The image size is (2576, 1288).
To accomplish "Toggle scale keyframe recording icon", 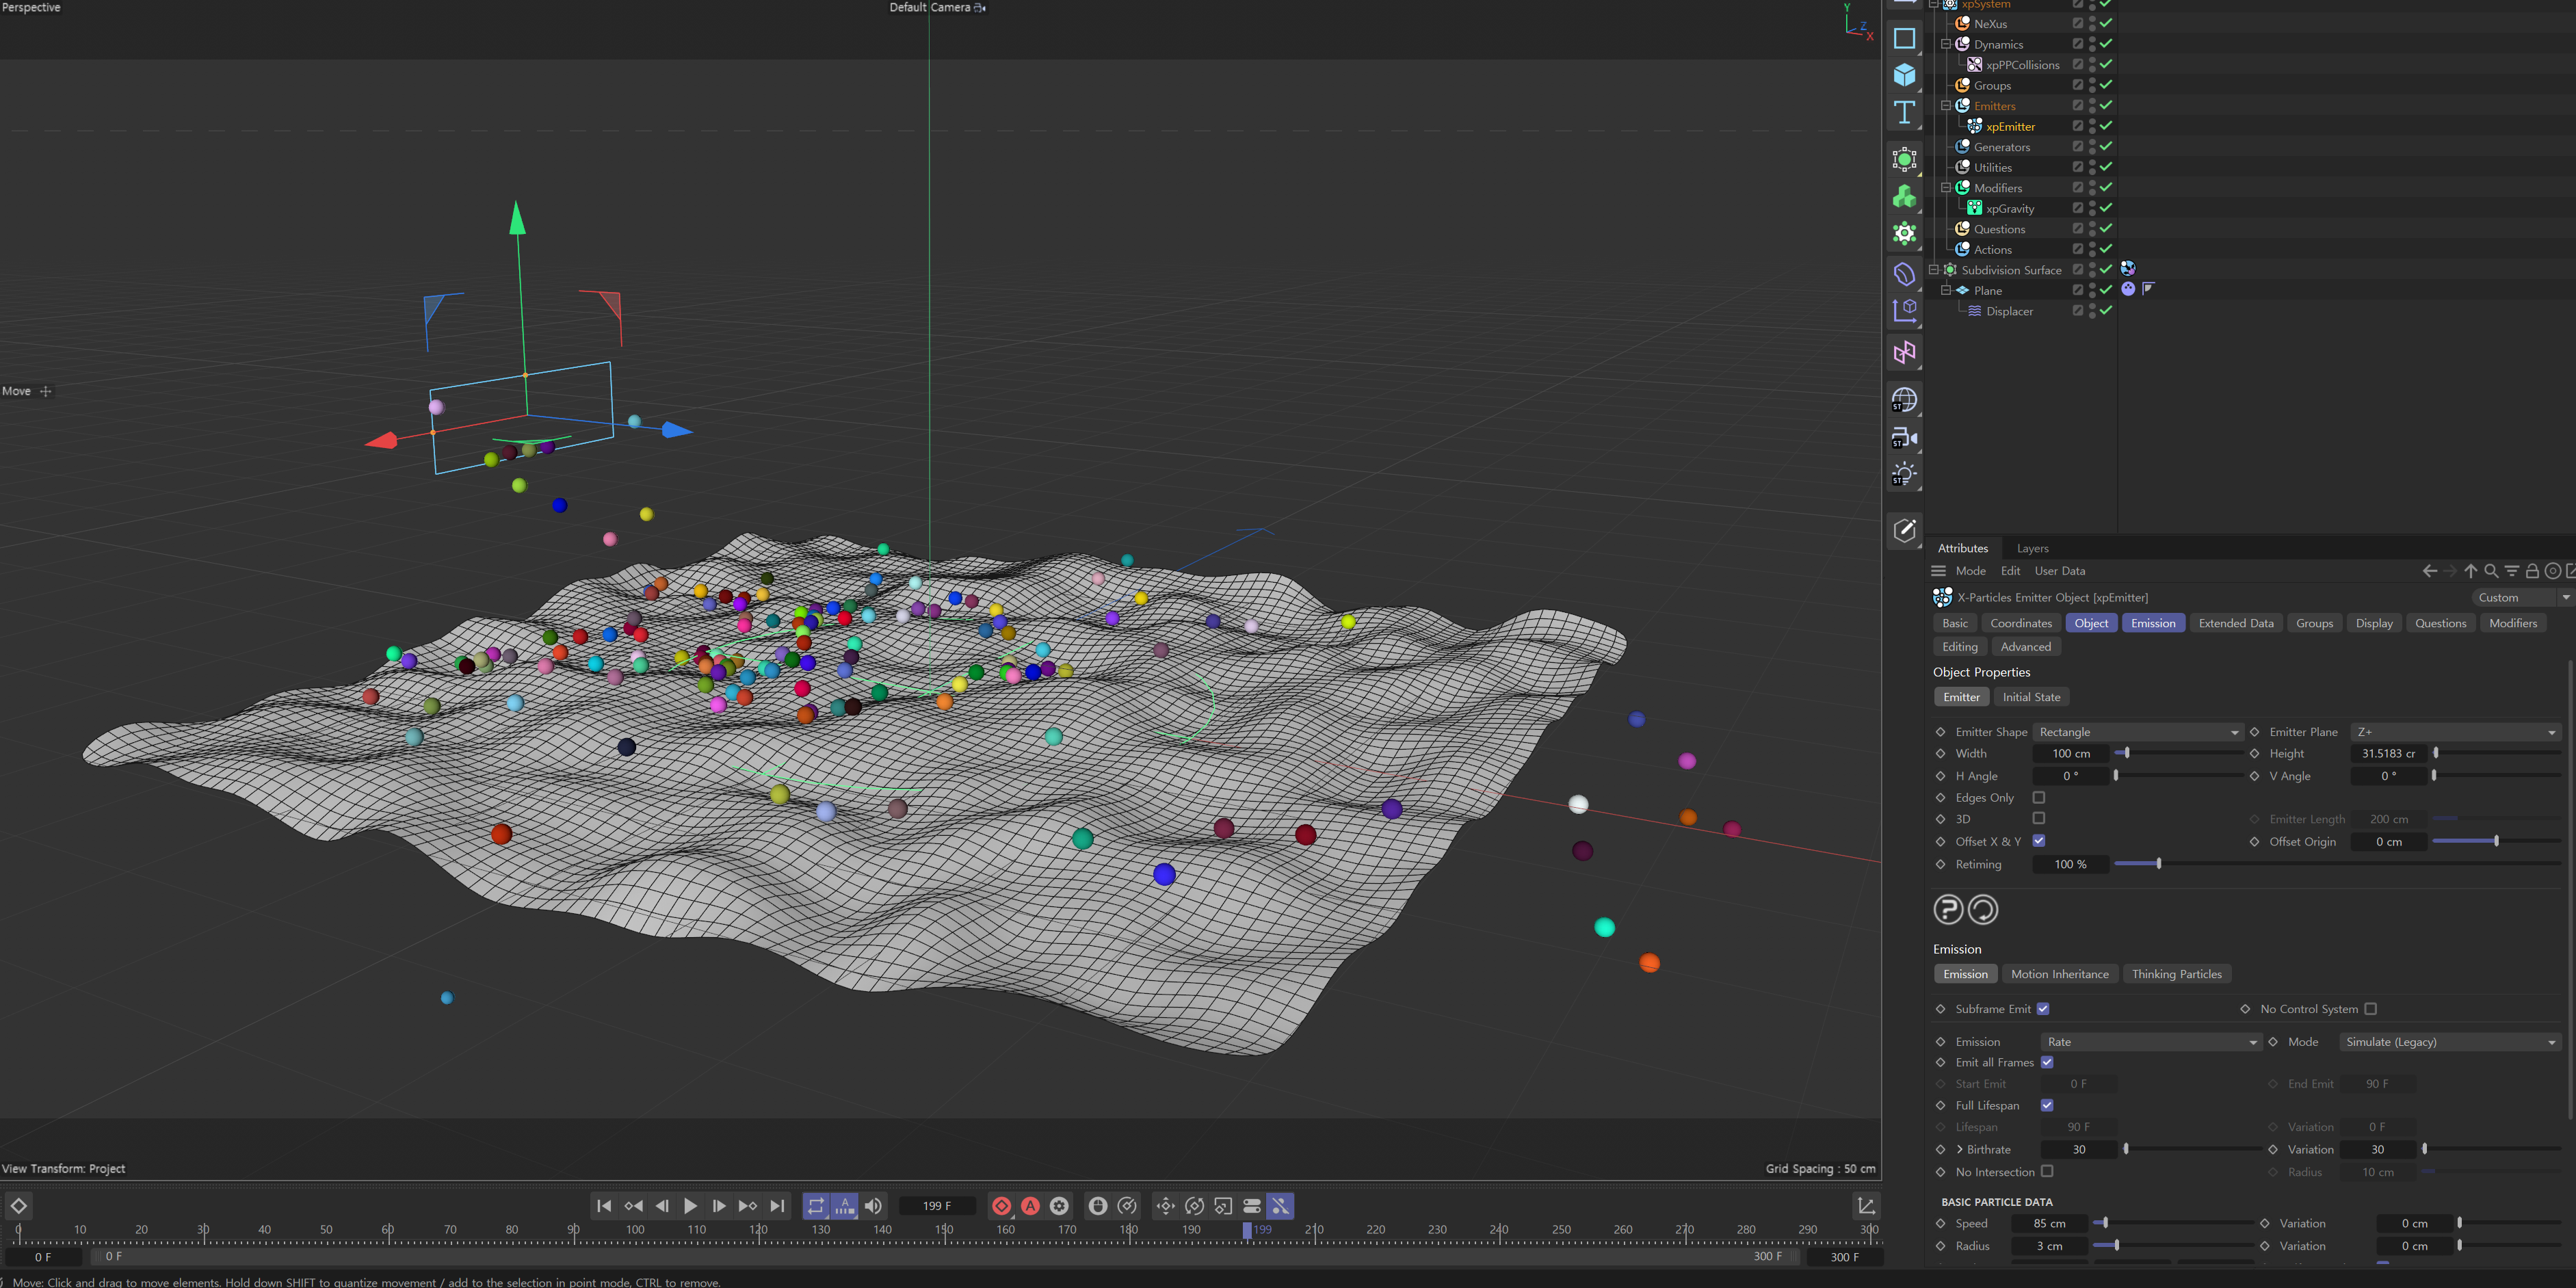I will click(x=1223, y=1206).
